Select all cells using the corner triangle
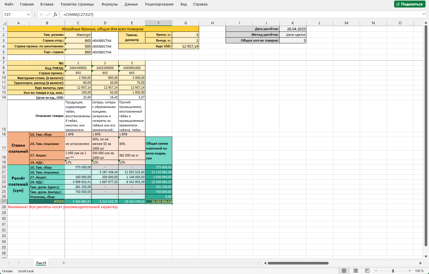This screenshot has height=274, width=429. 5,23
